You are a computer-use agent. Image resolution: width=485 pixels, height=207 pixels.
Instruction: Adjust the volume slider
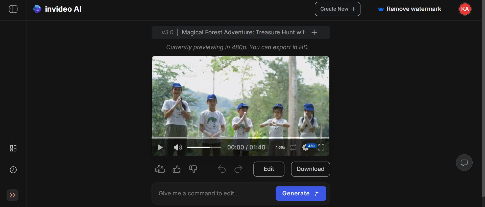click(204, 147)
